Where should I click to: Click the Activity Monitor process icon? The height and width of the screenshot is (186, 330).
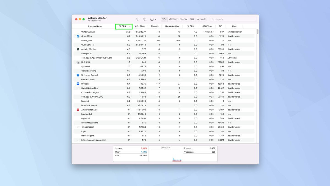[x=78, y=49]
